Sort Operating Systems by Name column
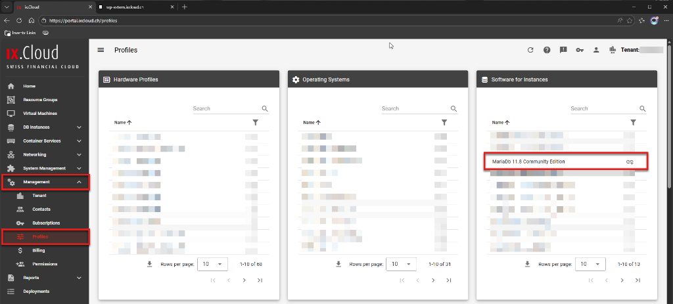The width and height of the screenshot is (673, 304). tap(312, 123)
